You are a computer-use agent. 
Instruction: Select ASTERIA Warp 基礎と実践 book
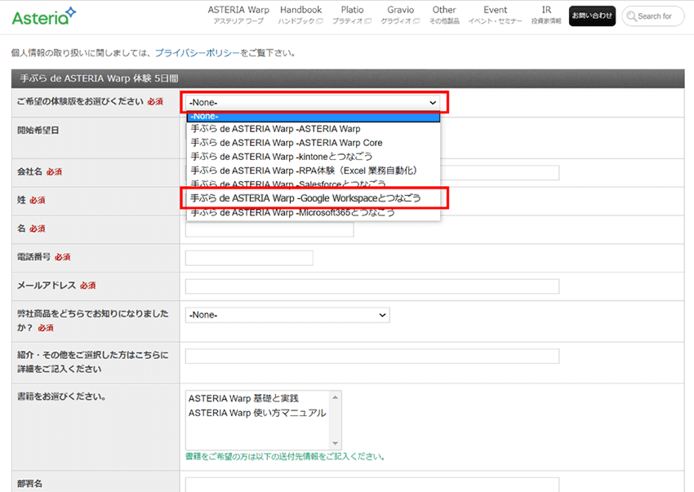[243, 399]
